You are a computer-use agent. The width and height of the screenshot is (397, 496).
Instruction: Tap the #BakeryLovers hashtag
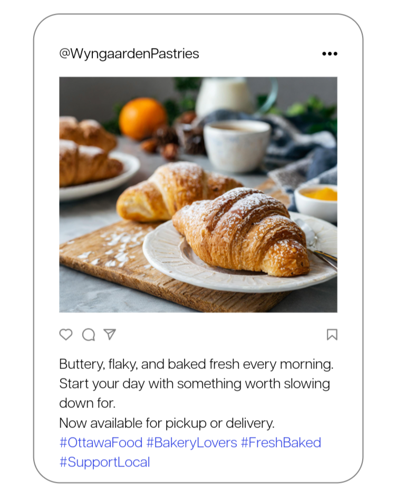click(x=192, y=442)
